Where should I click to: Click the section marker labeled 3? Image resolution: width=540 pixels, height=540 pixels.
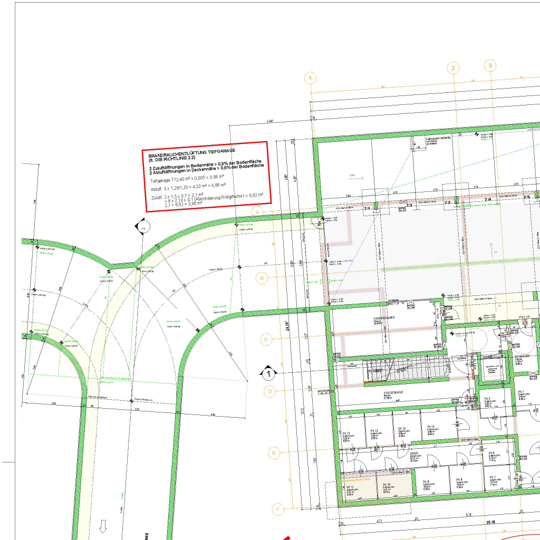[142, 227]
